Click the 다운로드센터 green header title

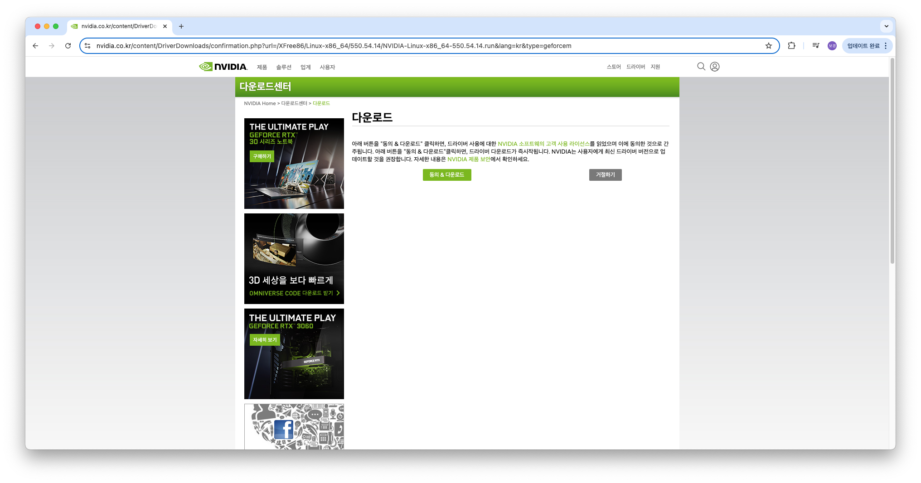(x=265, y=87)
